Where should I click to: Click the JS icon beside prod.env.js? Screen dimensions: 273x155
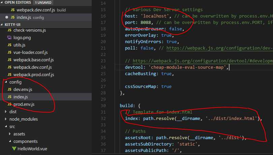[x=9, y=104]
